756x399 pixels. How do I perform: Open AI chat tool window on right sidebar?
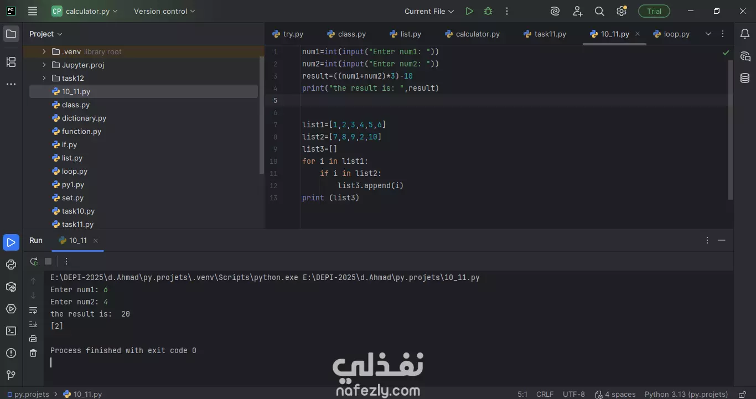tap(745, 56)
